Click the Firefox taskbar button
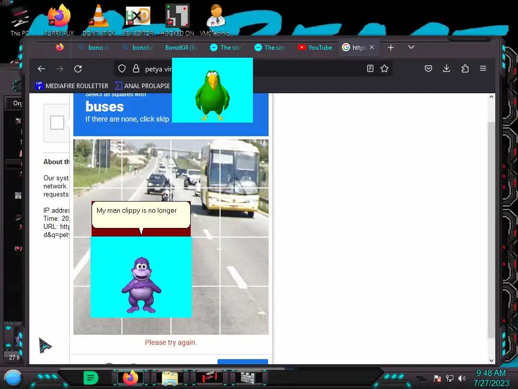This screenshot has width=518, height=389. coord(131,378)
